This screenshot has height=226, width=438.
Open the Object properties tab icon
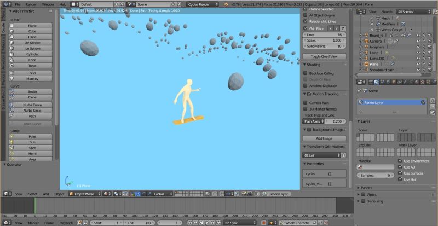(x=394, y=82)
